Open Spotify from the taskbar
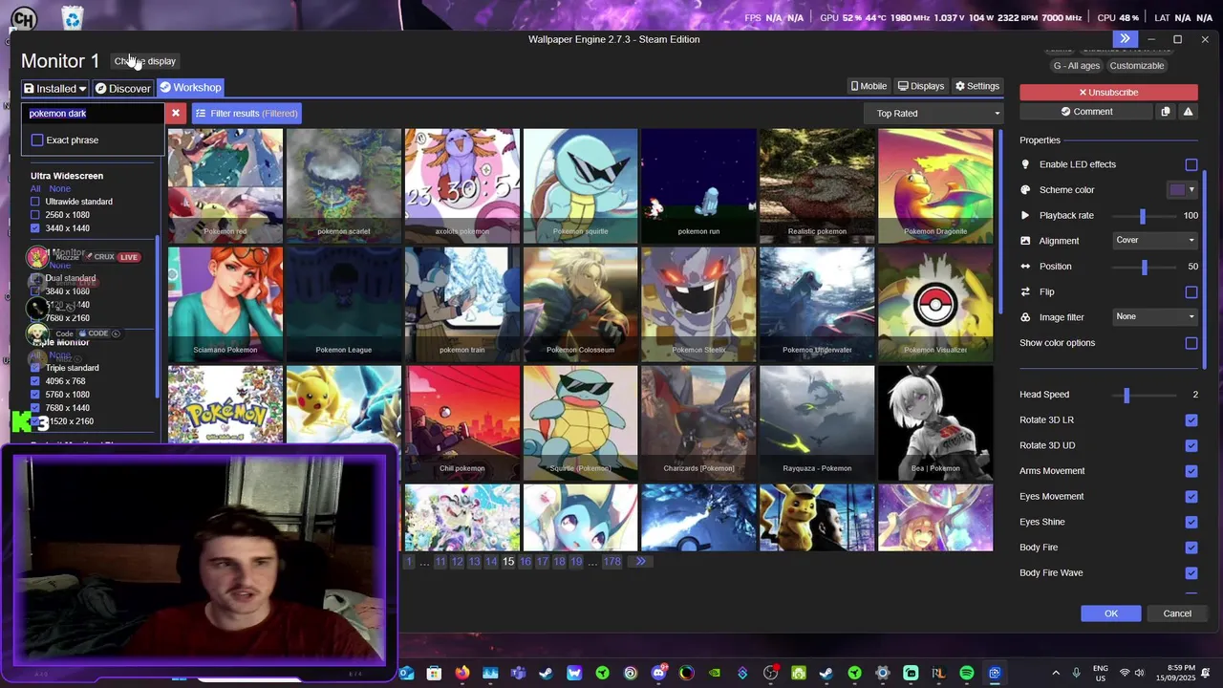 967,674
